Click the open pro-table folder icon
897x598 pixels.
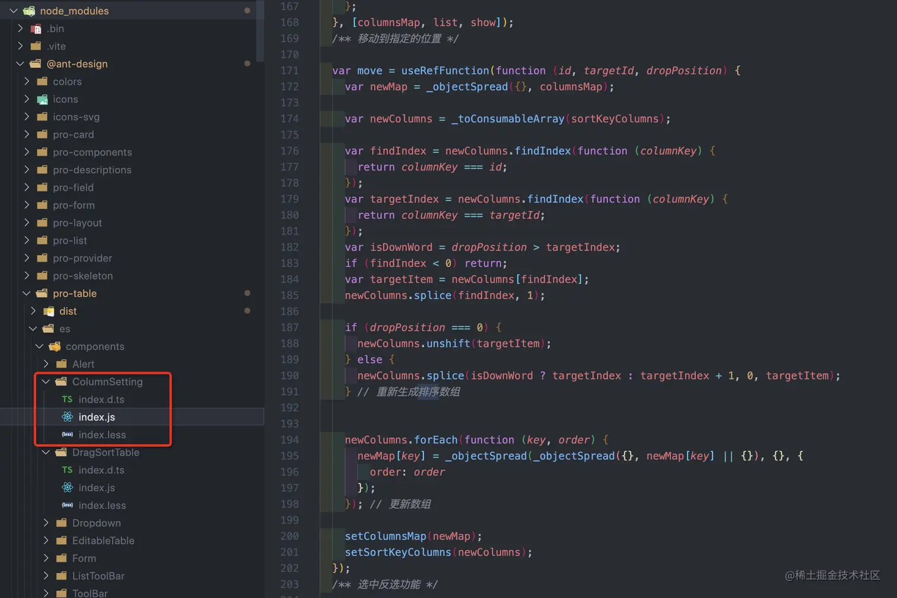pos(42,293)
